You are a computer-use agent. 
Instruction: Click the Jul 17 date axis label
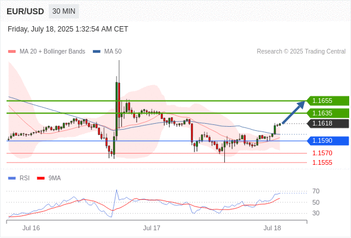[x=152, y=228]
